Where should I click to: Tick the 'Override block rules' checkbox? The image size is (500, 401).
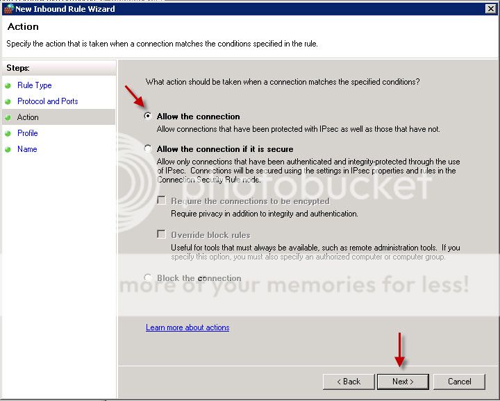(x=162, y=234)
